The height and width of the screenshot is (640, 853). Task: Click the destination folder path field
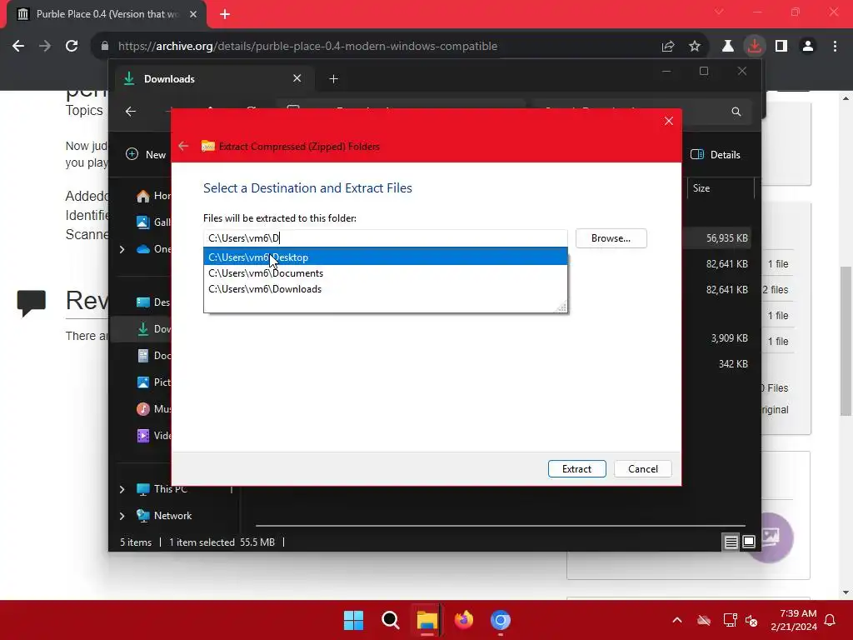tap(385, 238)
